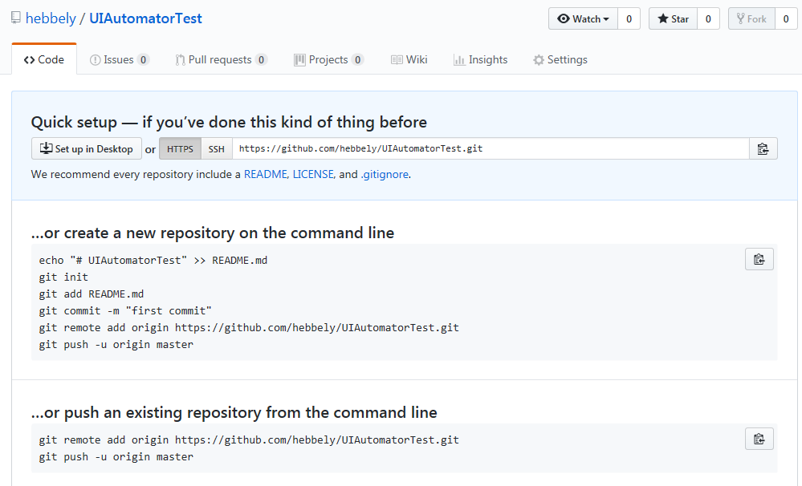
Task: Click the repository URL field
Action: (x=491, y=148)
